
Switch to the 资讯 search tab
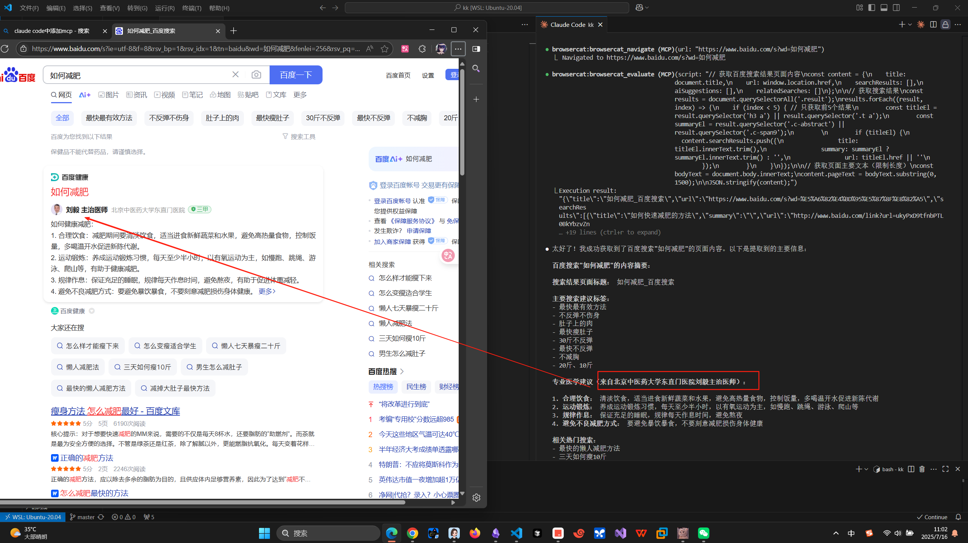tap(137, 95)
